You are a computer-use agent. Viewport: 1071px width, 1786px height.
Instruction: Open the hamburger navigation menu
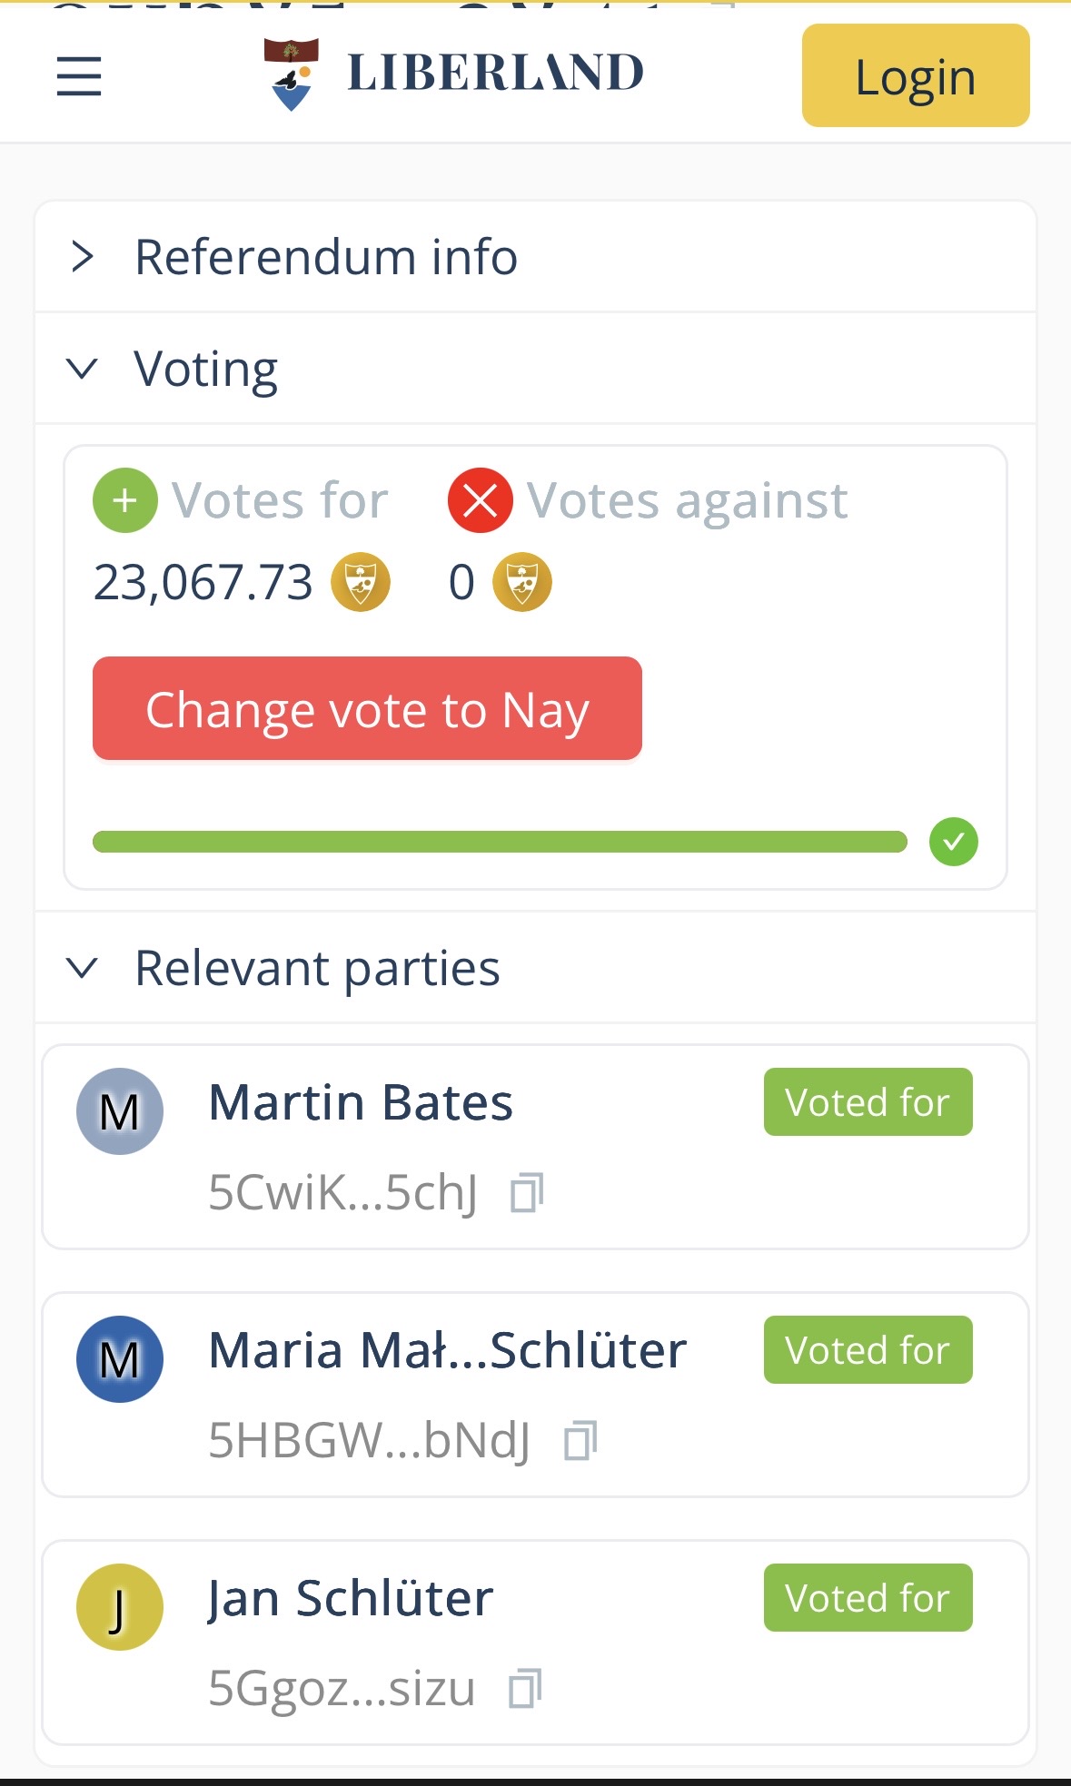(x=79, y=75)
